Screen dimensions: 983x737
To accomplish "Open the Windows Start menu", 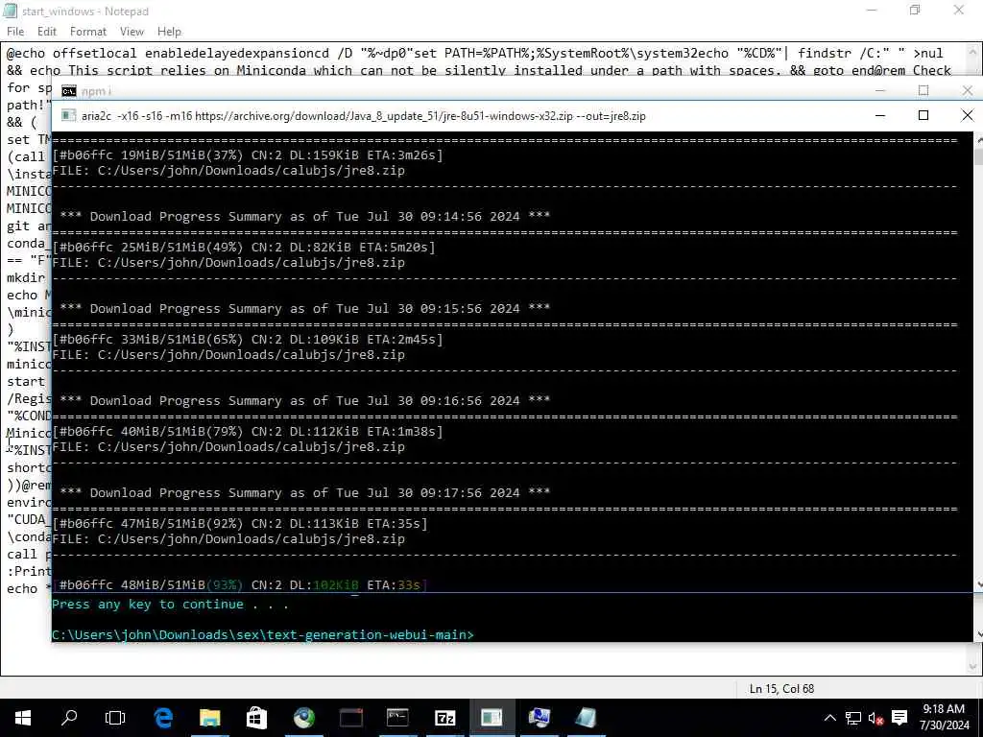I will pos(23,718).
